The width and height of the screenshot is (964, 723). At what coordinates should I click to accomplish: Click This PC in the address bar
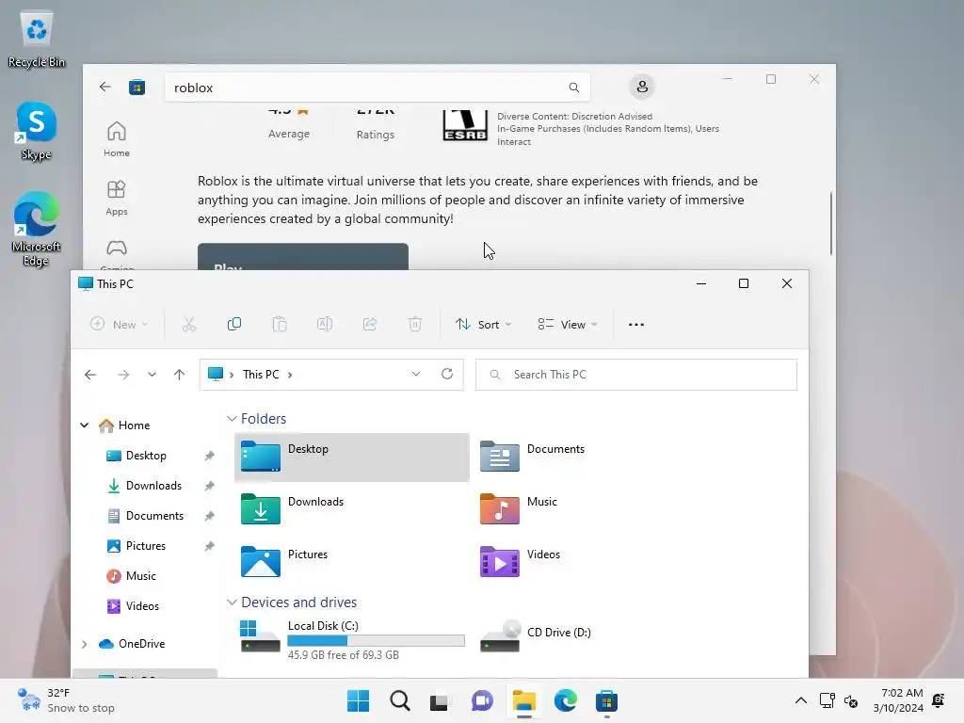[x=261, y=375]
